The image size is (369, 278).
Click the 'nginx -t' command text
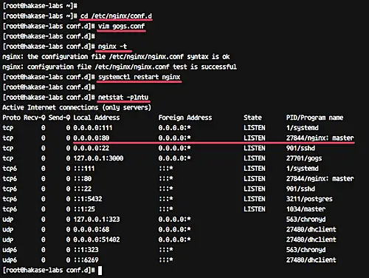pyautogui.click(x=112, y=47)
